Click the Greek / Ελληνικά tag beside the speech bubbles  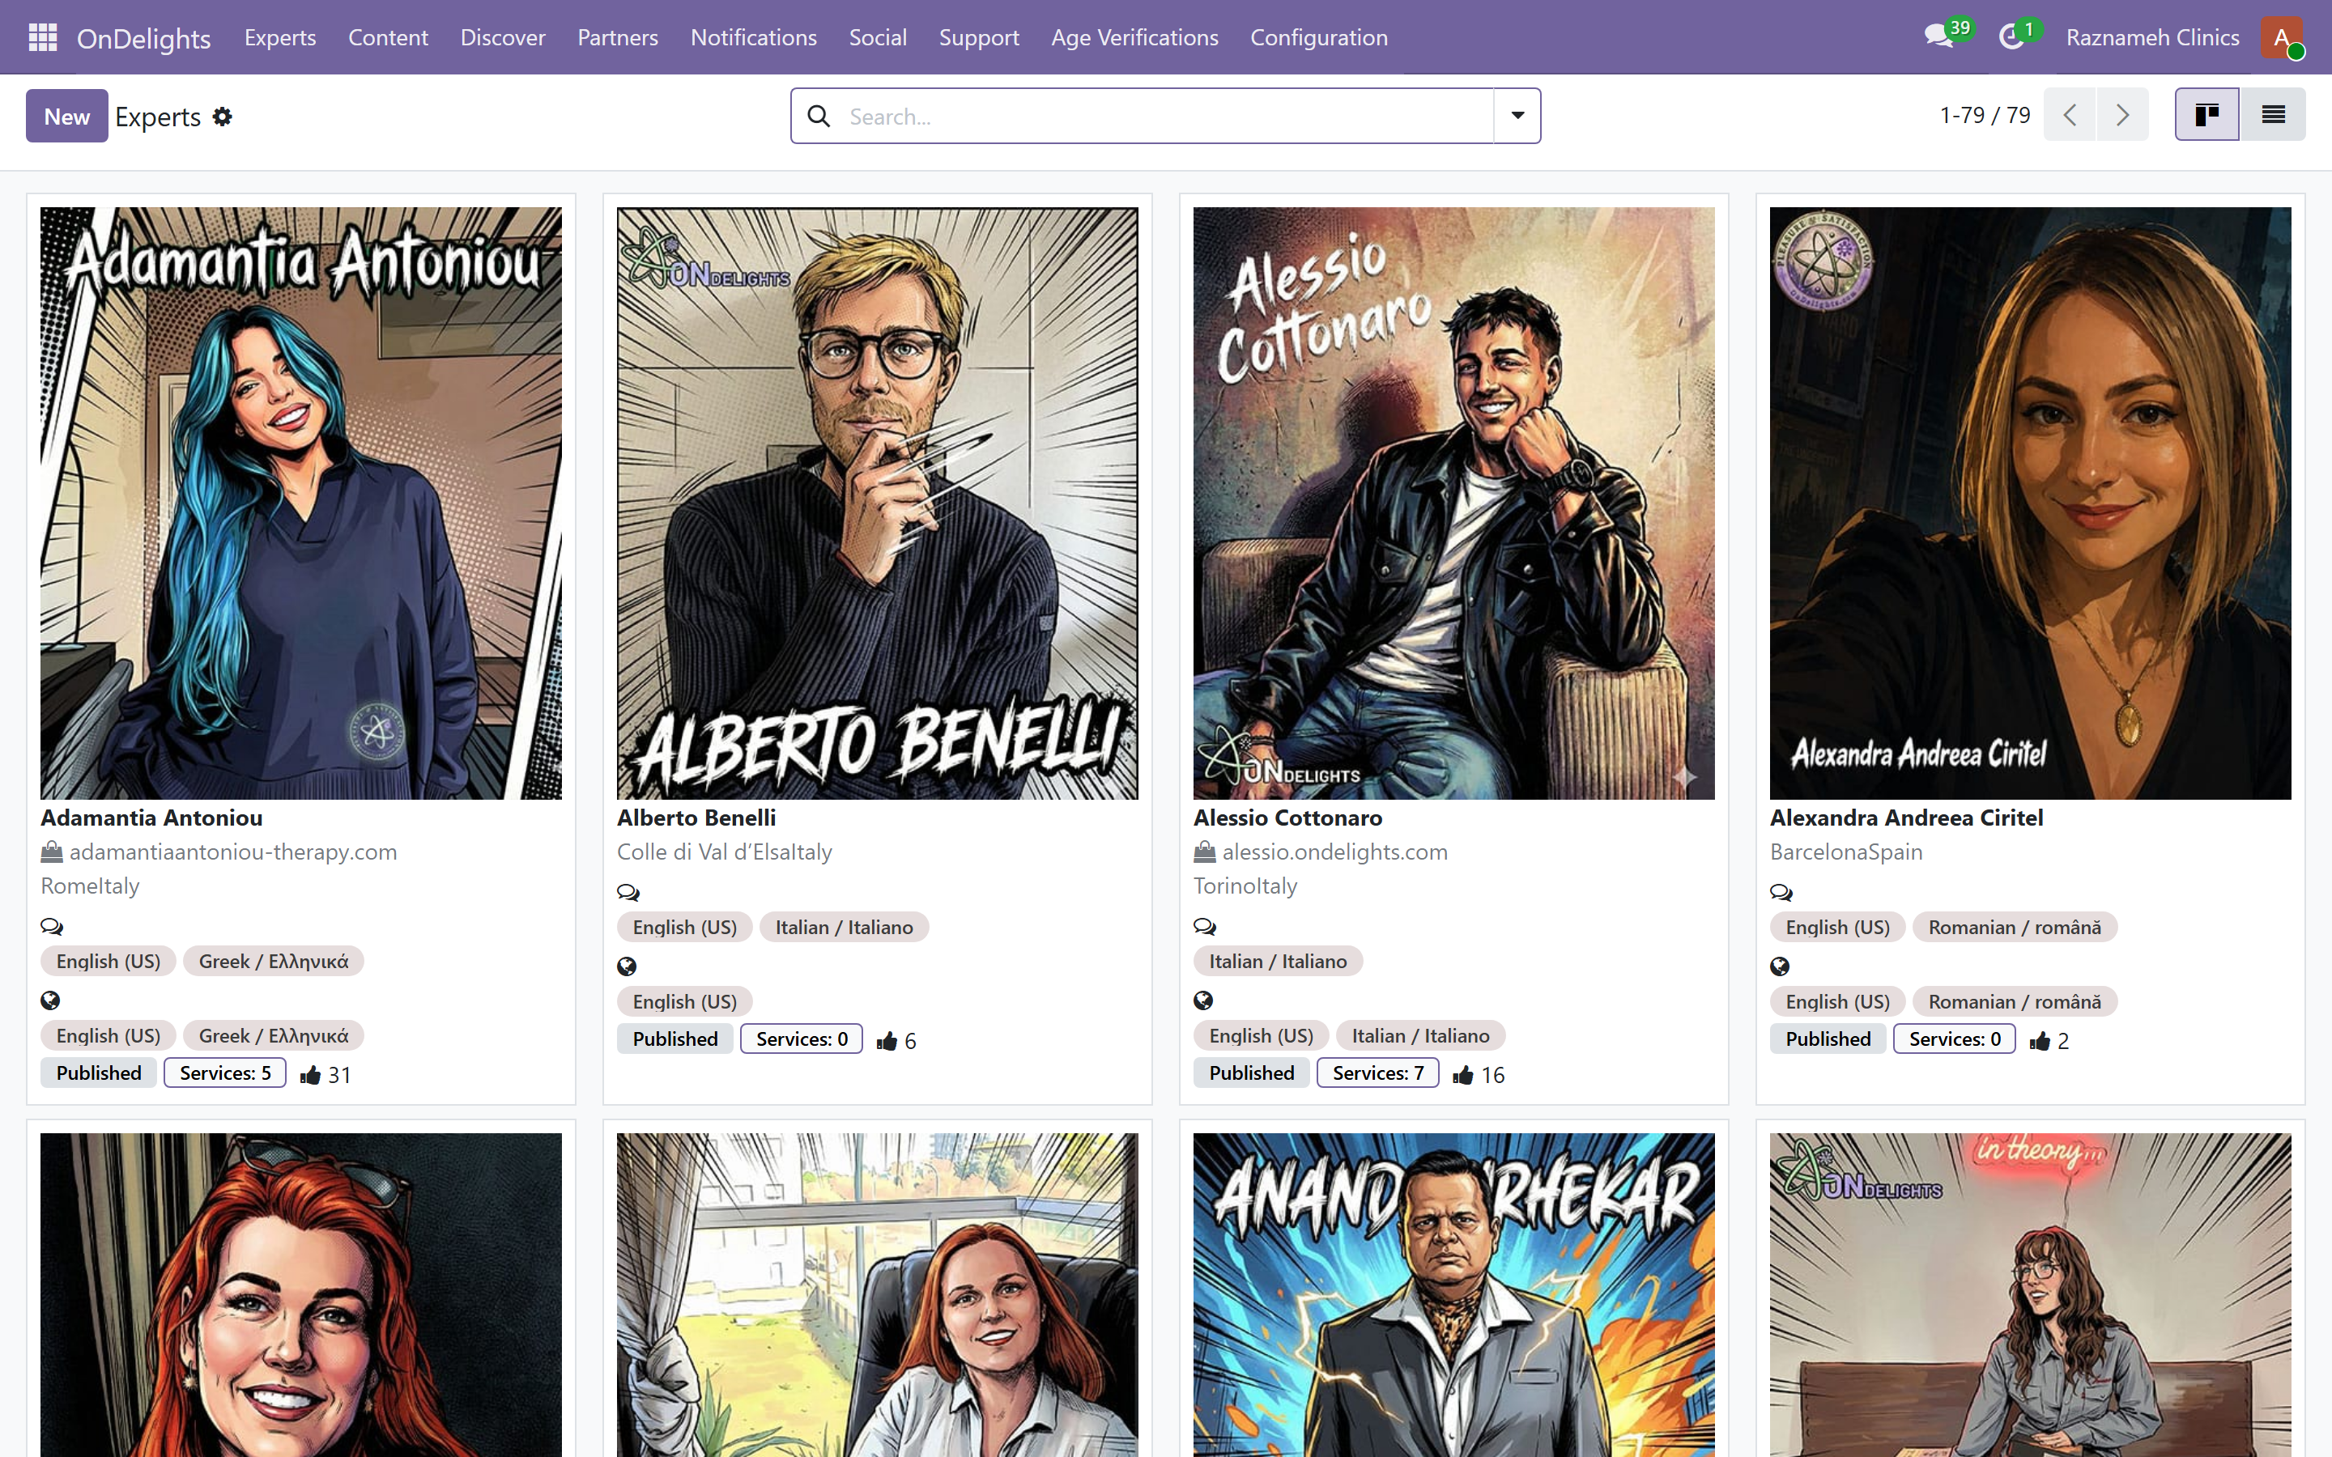point(274,961)
